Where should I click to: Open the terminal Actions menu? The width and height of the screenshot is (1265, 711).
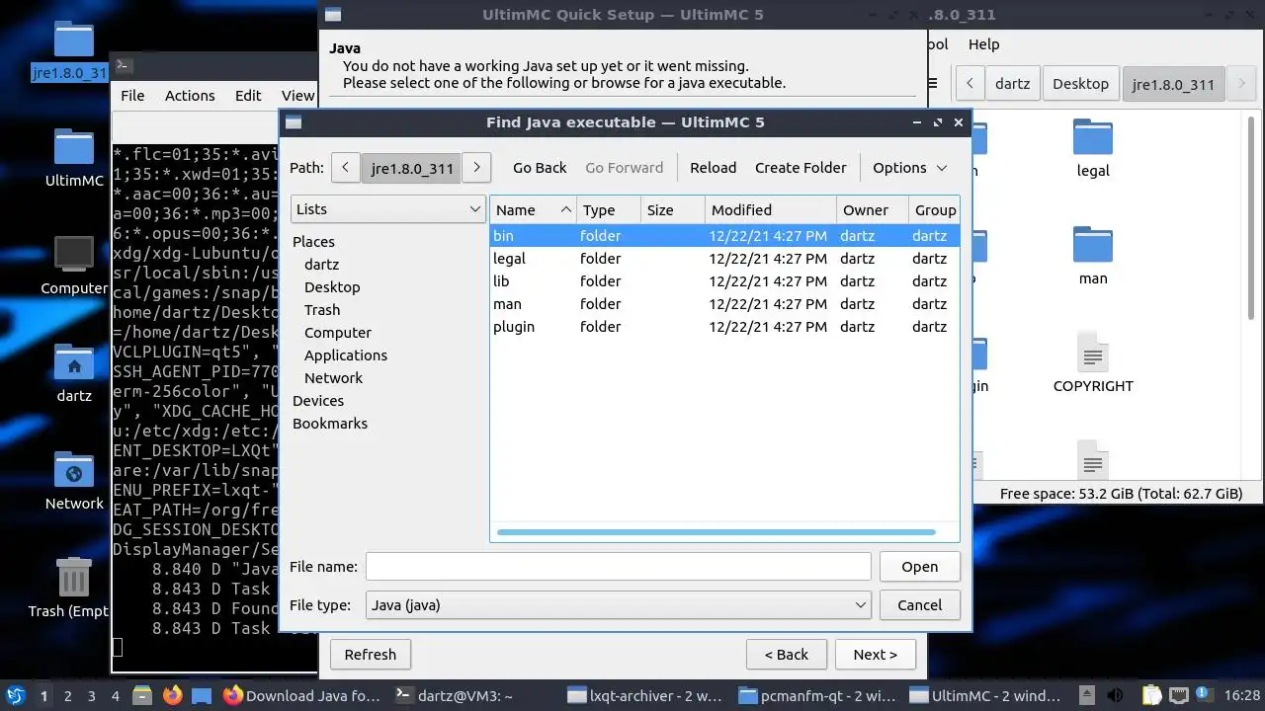coord(190,96)
